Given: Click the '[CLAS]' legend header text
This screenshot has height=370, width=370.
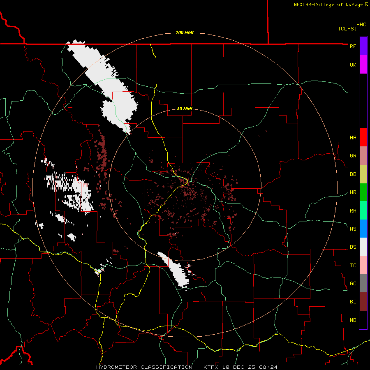Looking at the screenshot, I should pyautogui.click(x=347, y=28).
